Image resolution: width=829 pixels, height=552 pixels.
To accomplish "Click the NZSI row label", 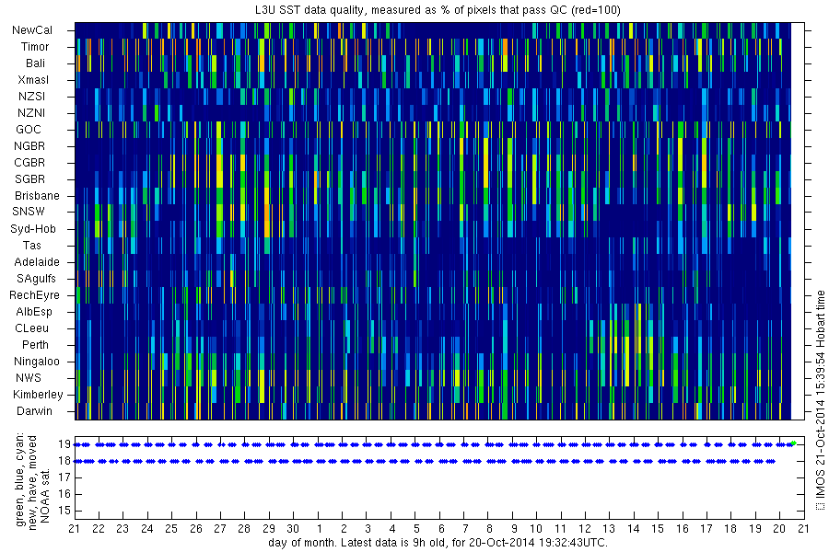I will point(31,96).
